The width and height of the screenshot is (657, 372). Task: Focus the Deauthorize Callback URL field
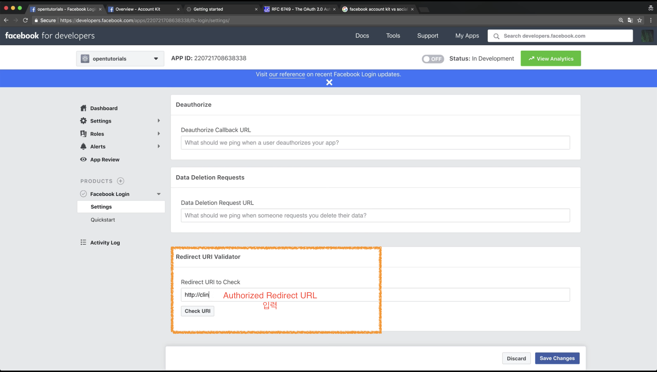pos(375,142)
